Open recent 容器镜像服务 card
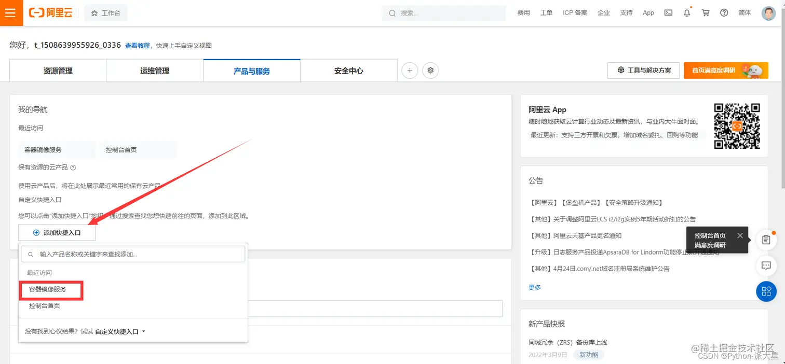 [x=57, y=150]
